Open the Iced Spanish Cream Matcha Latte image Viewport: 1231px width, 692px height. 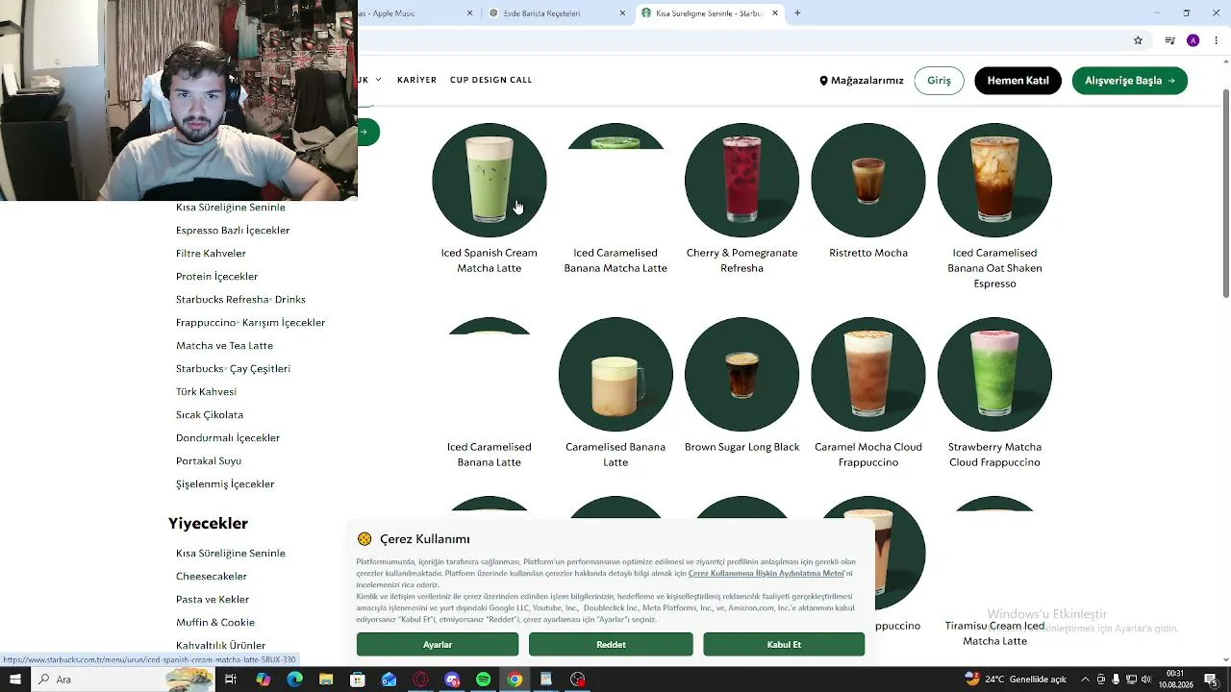point(490,180)
